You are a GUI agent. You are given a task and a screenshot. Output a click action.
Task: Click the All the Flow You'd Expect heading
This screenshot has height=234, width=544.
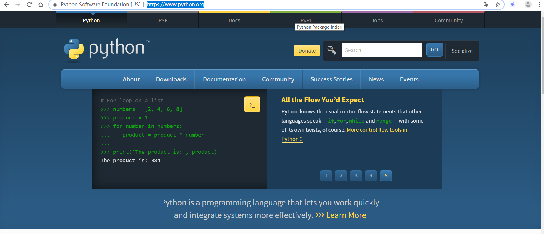point(322,100)
